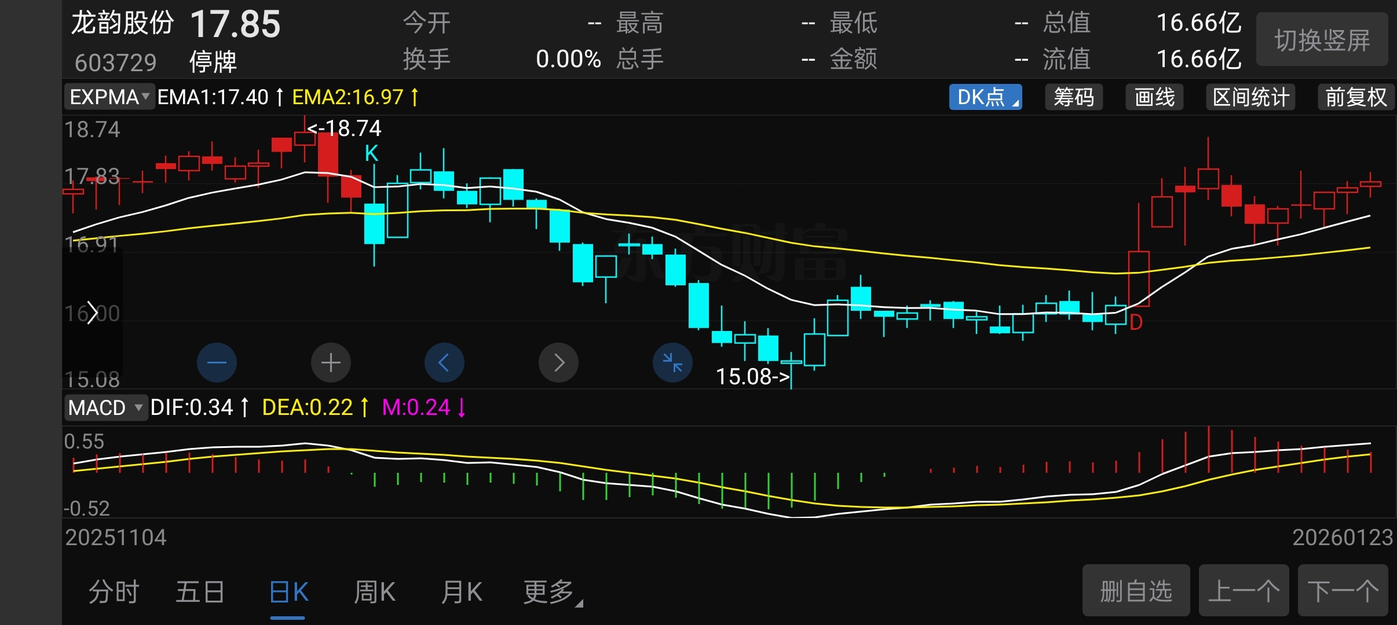Image resolution: width=1397 pixels, height=625 pixels.
Task: Go to next stock with 下一个
Action: pos(1343,591)
